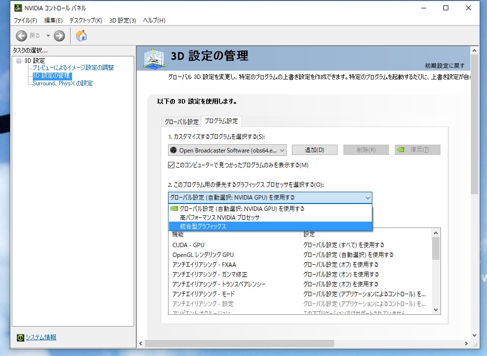Click the システム情報 icon at bottom left

click(20, 337)
